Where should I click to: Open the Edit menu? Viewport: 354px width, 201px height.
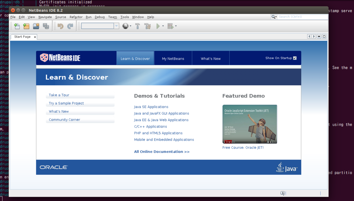[22, 17]
